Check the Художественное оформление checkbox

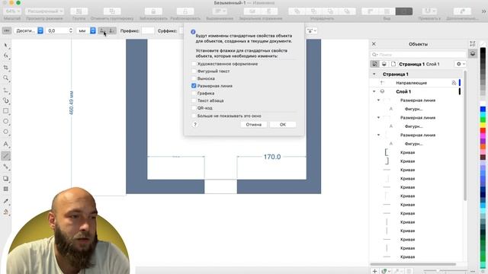(x=194, y=64)
